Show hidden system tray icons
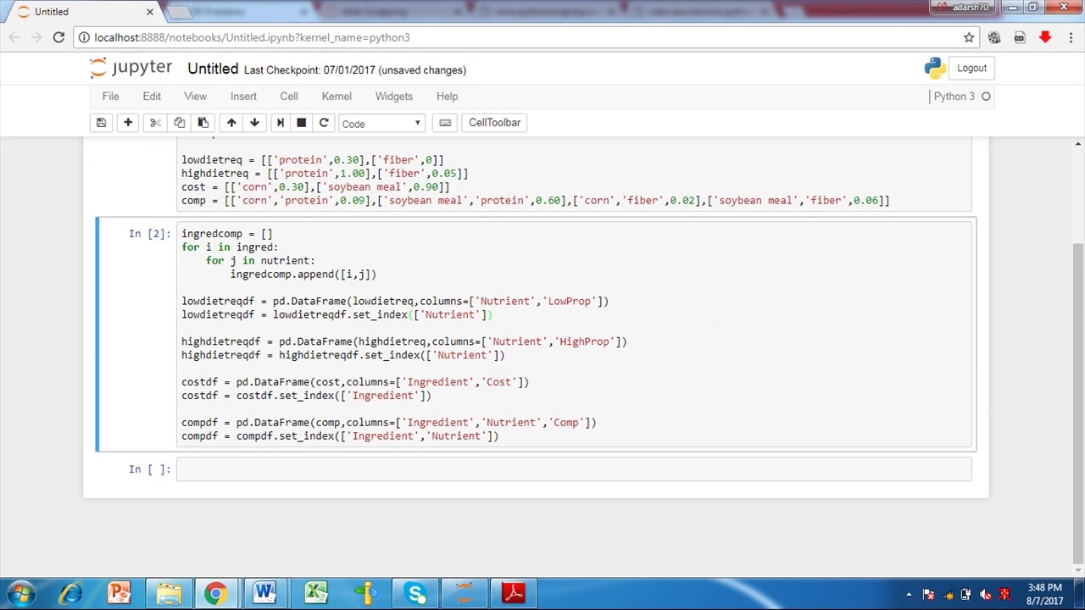1085x610 pixels. click(x=909, y=595)
